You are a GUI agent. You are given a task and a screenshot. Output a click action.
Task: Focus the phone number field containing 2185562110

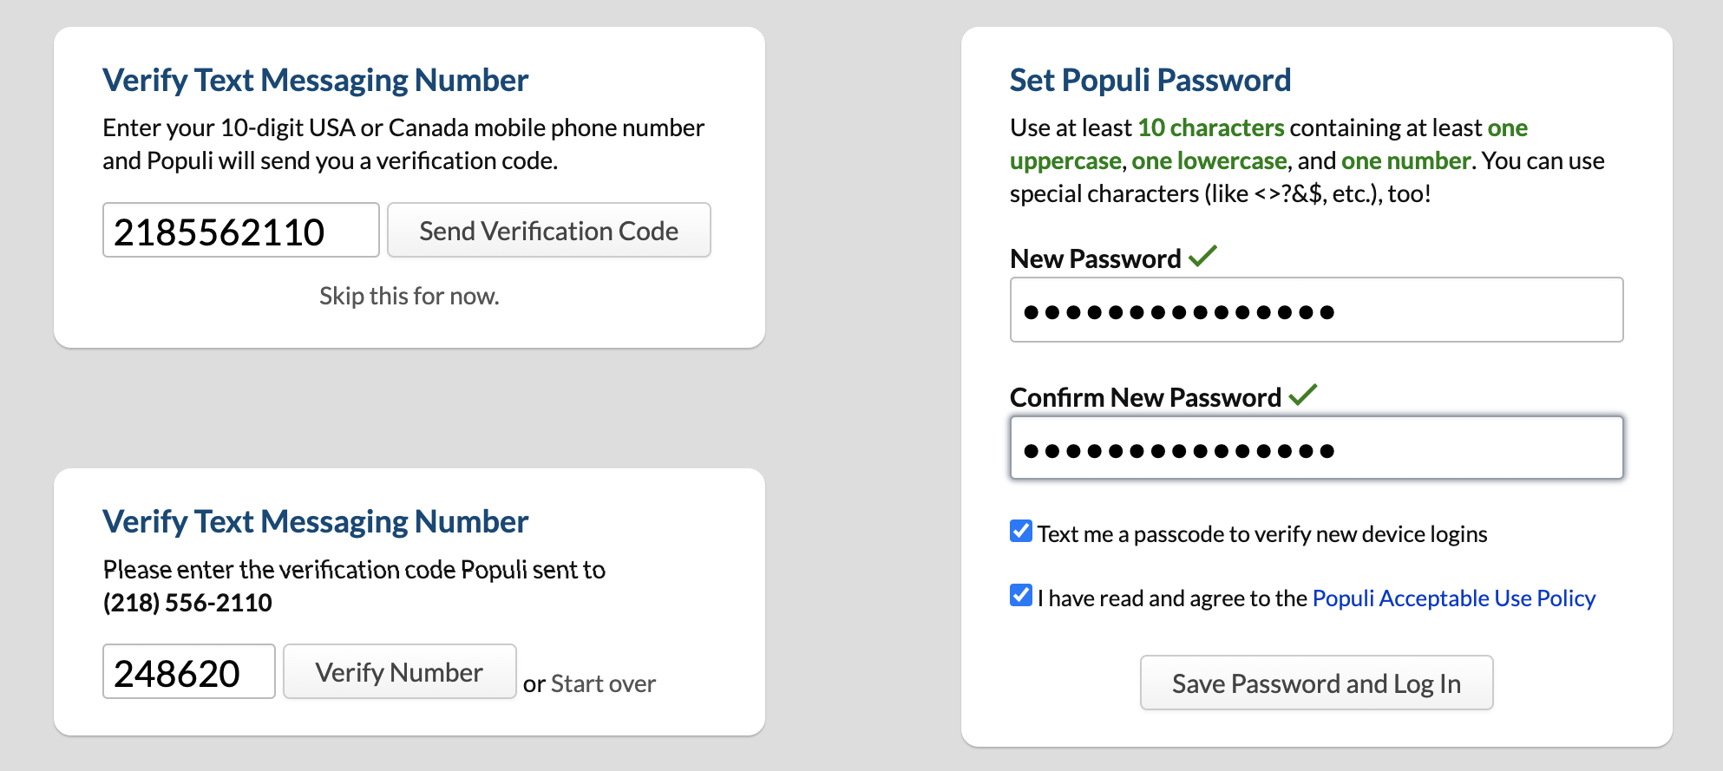(240, 231)
